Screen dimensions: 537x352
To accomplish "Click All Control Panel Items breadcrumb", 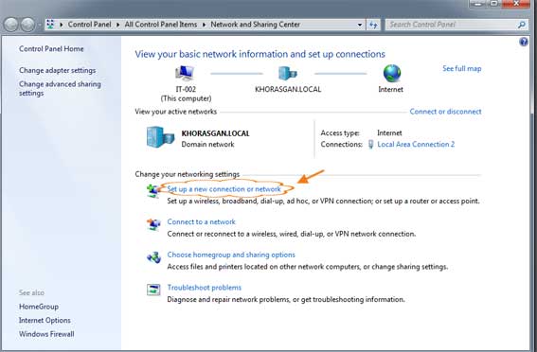I will coord(161,25).
